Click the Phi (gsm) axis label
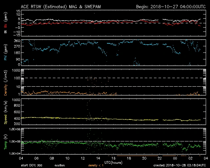The width and height of the screenshot is (210, 168). pyautogui.click(x=5, y=52)
